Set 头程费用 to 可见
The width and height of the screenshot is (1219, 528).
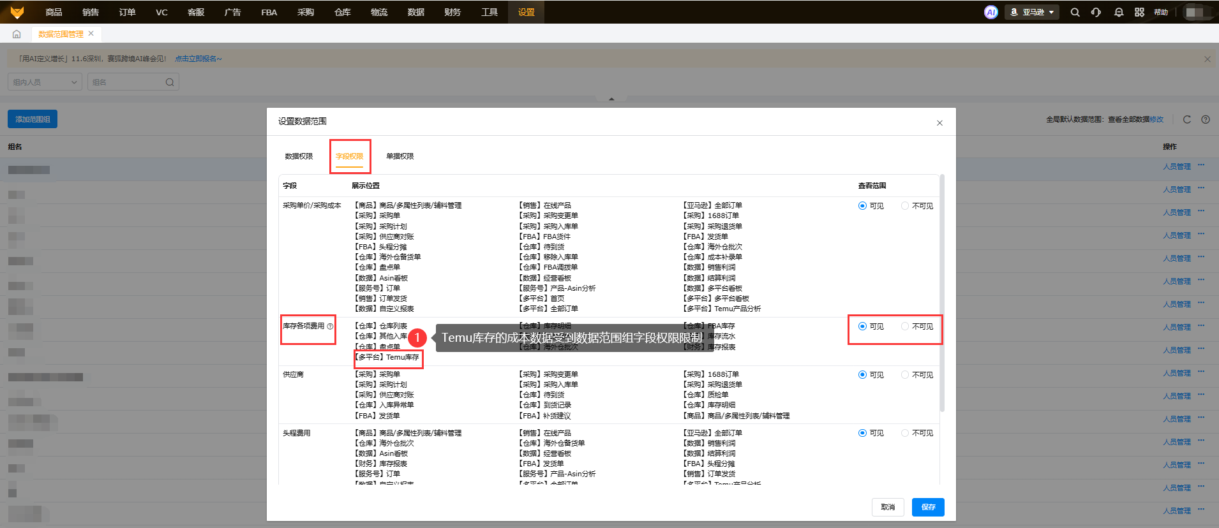pos(862,433)
